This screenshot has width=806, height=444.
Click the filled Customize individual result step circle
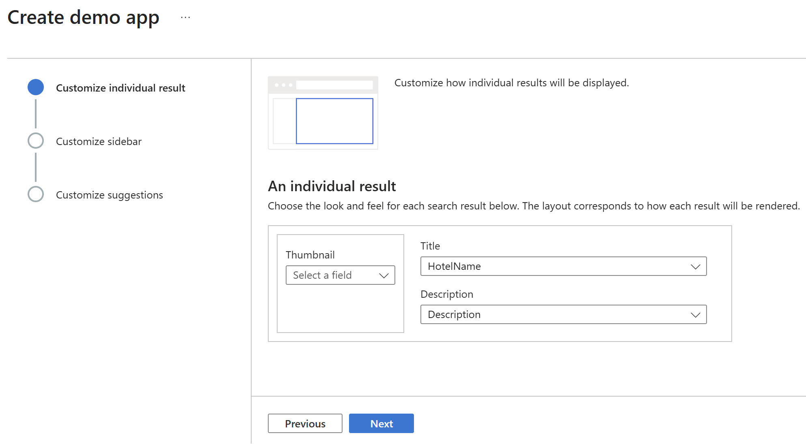(36, 88)
